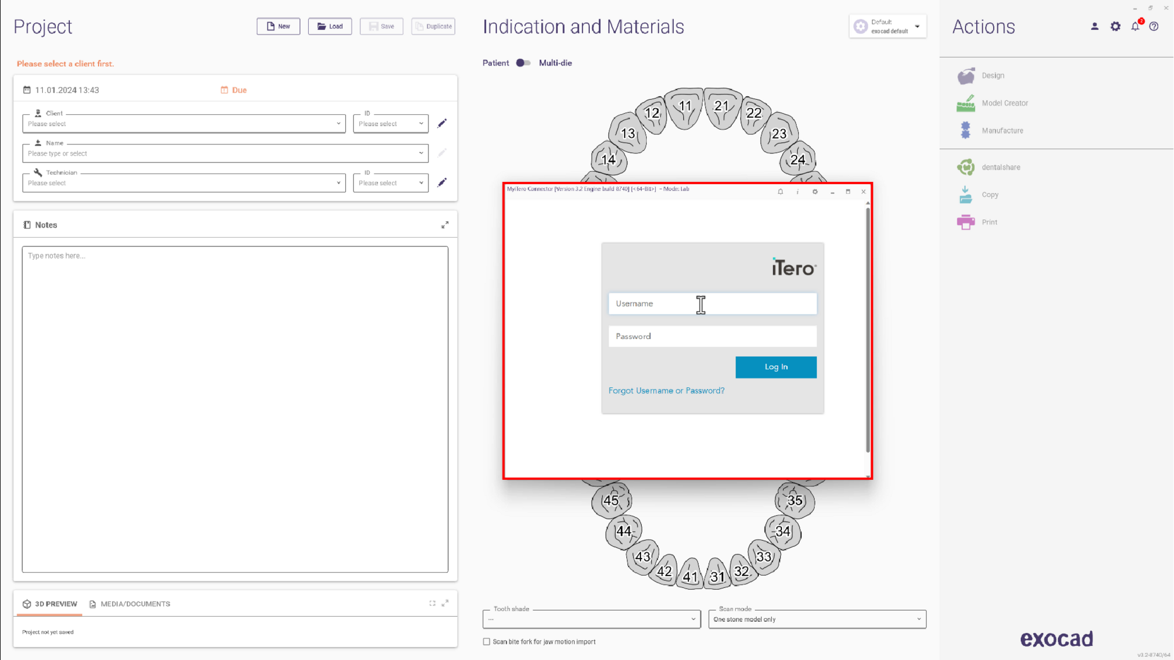
Task: Open the notifications bell icon
Action: pyautogui.click(x=1135, y=26)
